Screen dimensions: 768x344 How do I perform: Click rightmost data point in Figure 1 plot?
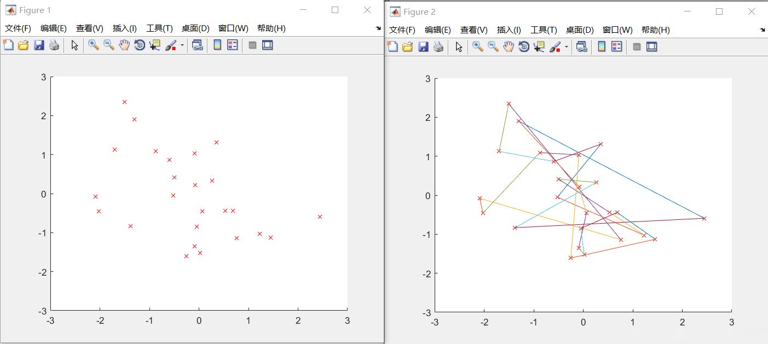(320, 217)
